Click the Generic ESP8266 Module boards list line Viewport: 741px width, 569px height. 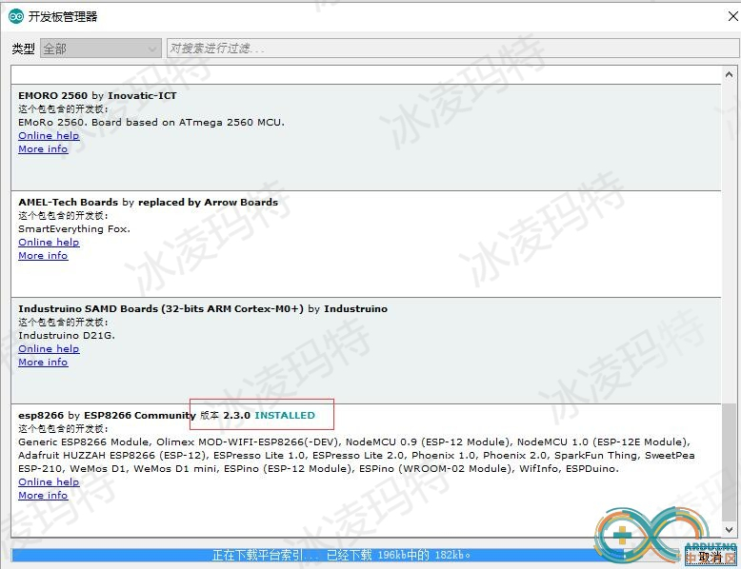354,442
